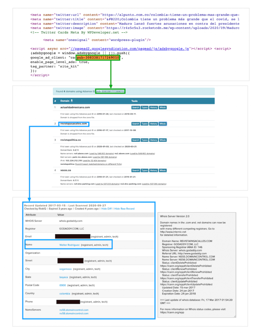View History for voces.co
The image size is (263, 335).
point(153,170)
